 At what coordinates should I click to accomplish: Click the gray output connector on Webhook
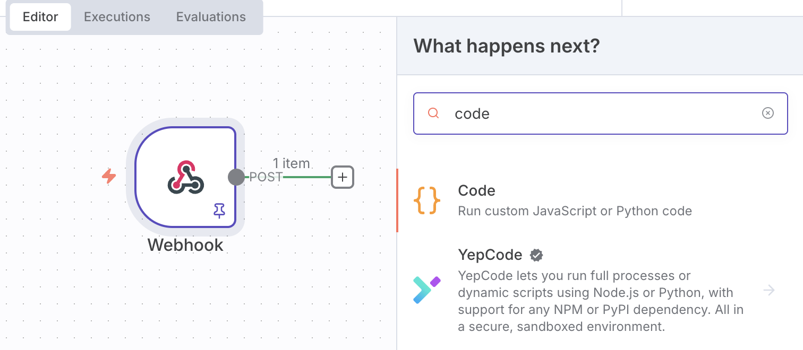tap(236, 177)
